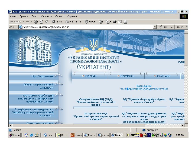The width and height of the screenshot is (195, 146).
Task: Open the Forward button history dropdown arrow
Action: coord(32,22)
